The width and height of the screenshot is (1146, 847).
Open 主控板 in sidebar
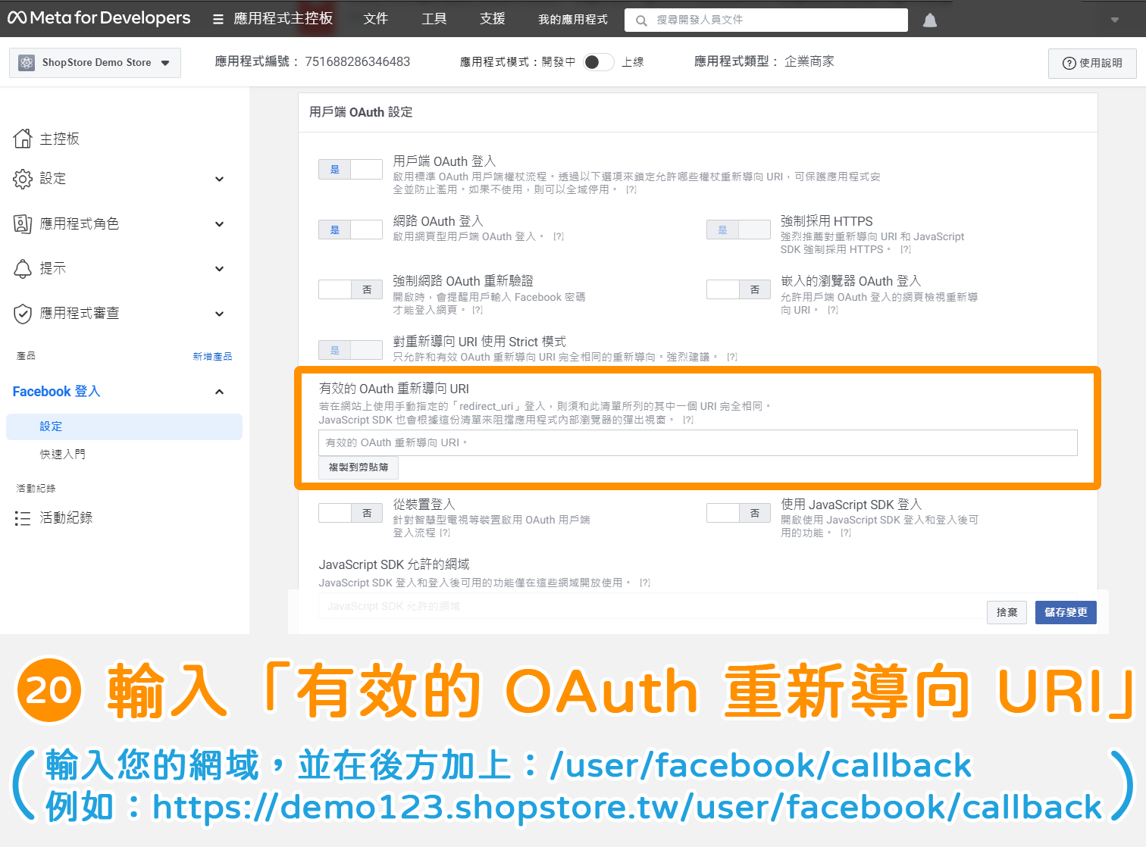point(59,139)
